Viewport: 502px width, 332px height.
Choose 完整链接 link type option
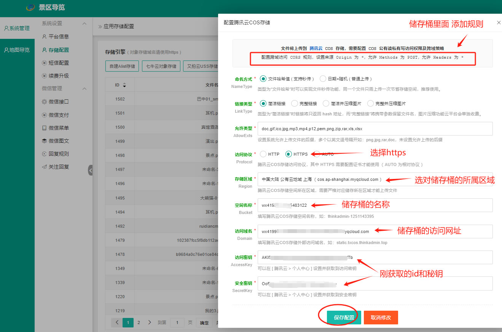(x=294, y=104)
